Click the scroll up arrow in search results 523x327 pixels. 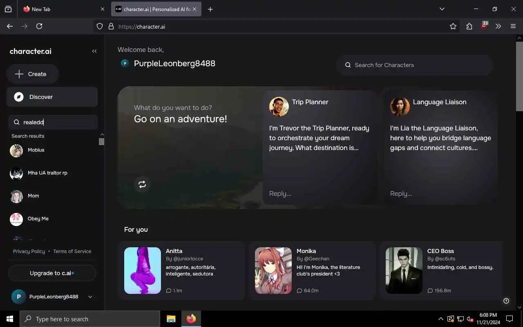tap(102, 134)
